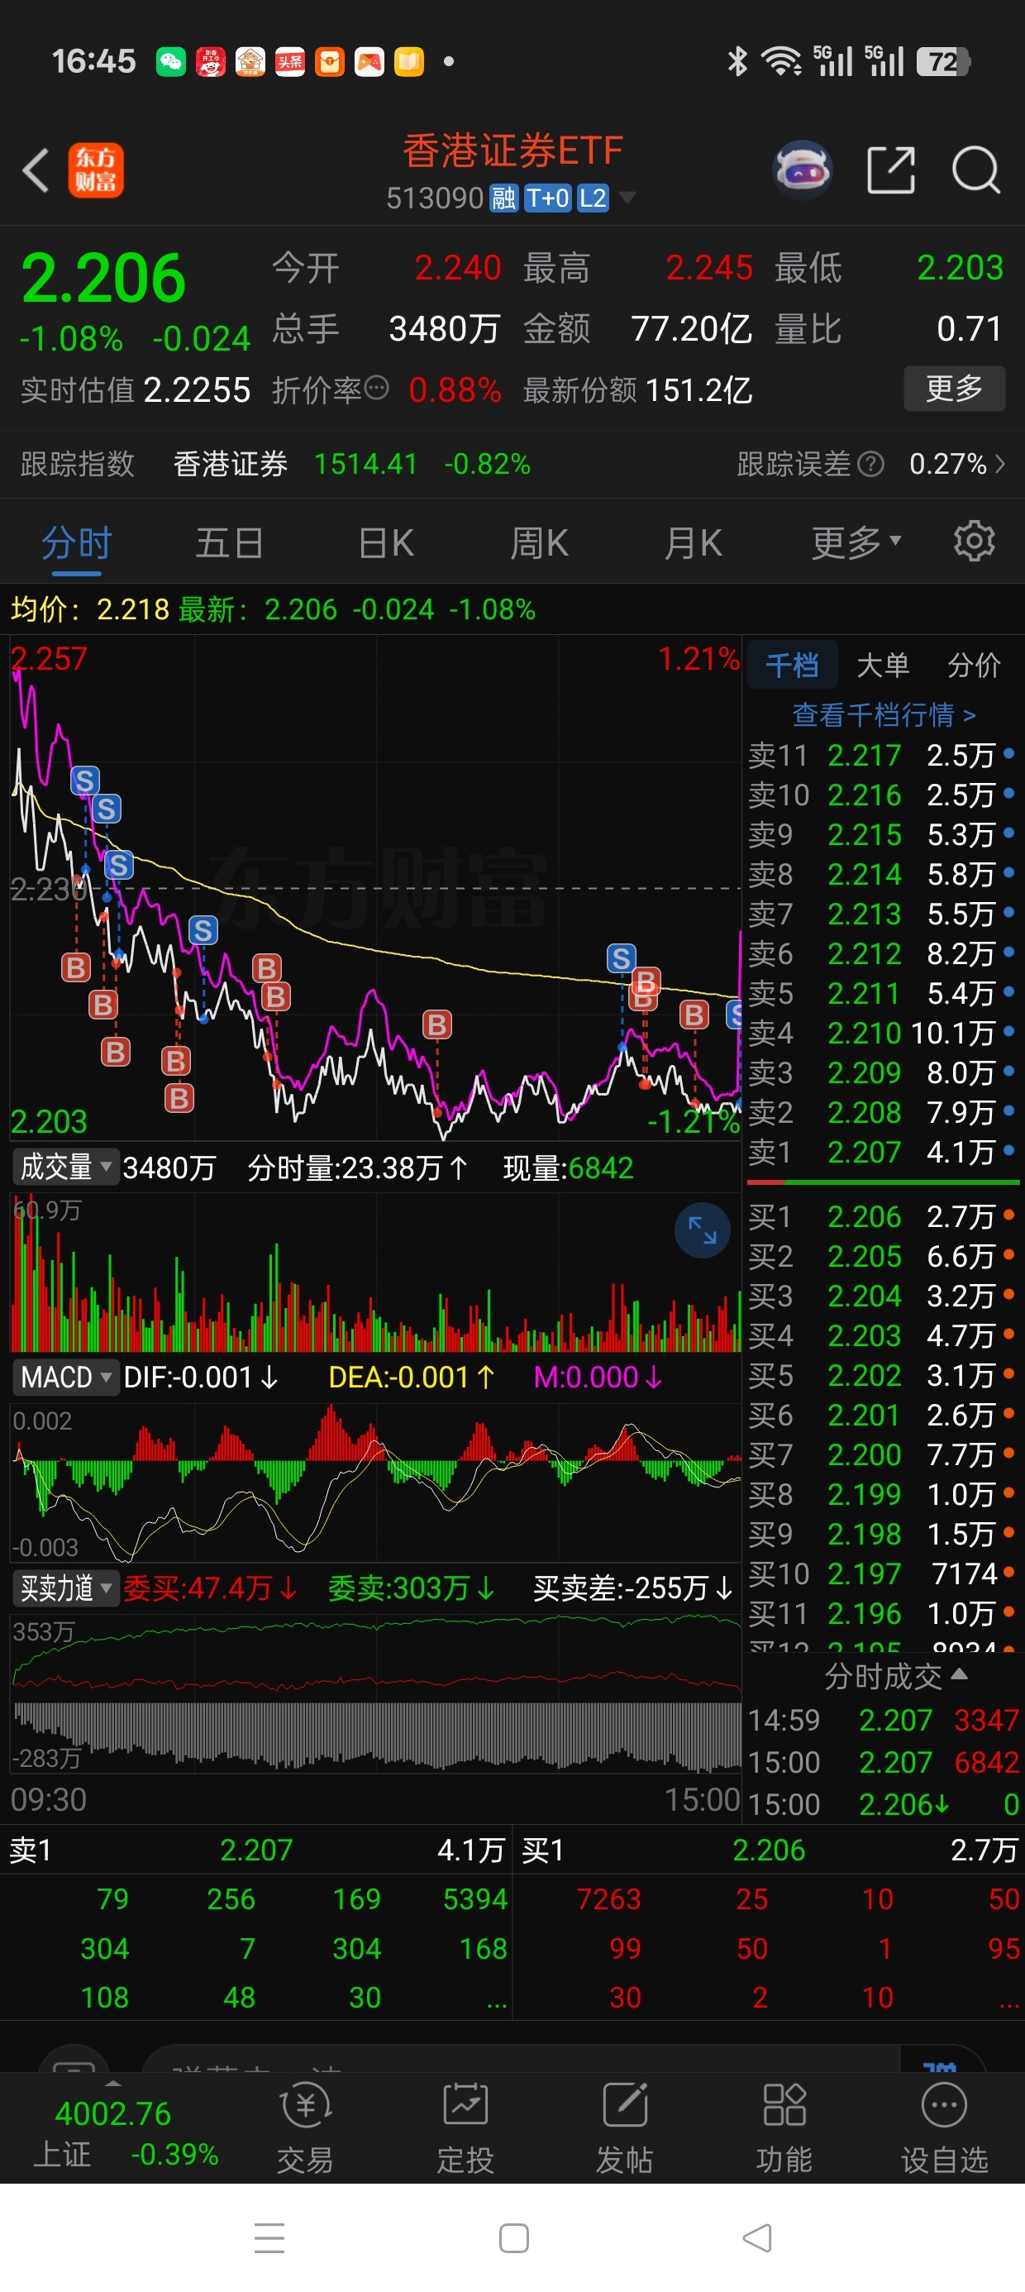This screenshot has height=2292, width=1025.
Task: Select the 千档 order book tab
Action: [792, 665]
